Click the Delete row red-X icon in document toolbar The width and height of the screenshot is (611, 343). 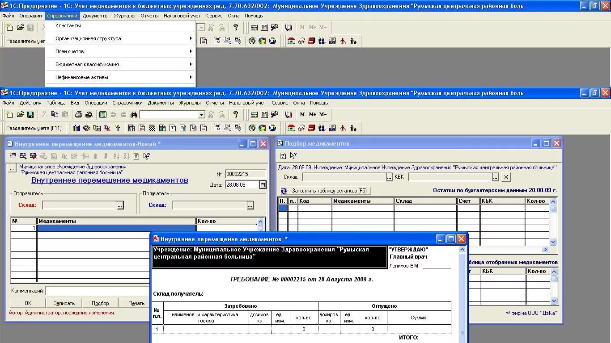pyautogui.click(x=33, y=156)
